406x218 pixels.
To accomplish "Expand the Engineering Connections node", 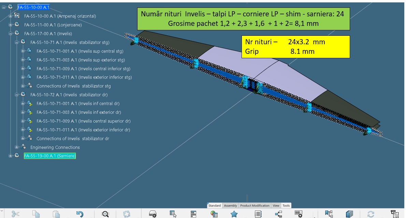I will click(16, 147).
